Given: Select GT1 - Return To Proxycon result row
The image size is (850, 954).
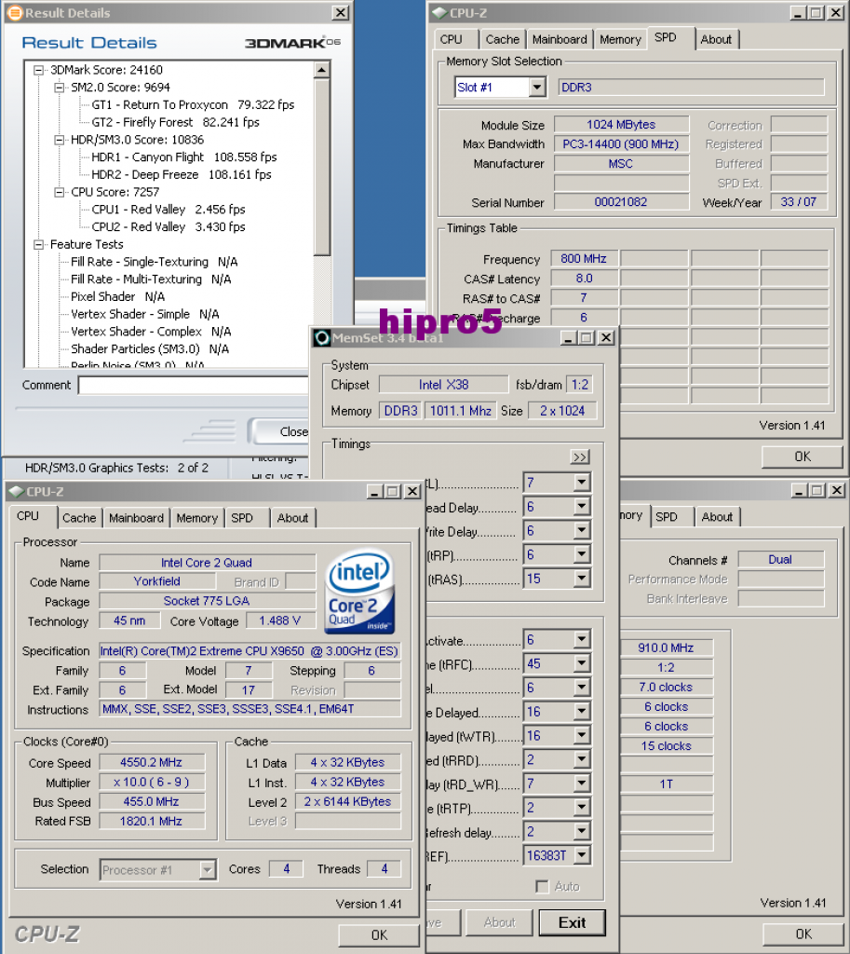Looking at the screenshot, I should coord(193,105).
